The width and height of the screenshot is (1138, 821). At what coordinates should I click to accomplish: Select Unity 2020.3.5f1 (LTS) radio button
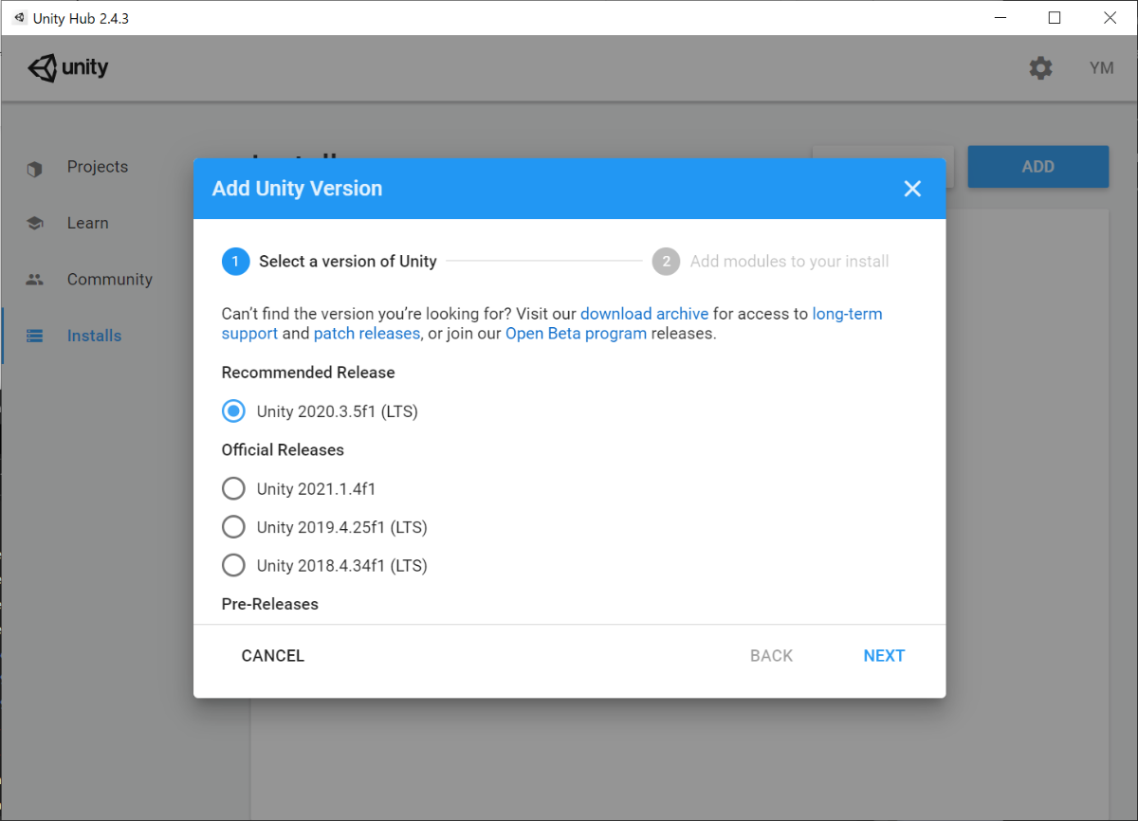pos(233,411)
